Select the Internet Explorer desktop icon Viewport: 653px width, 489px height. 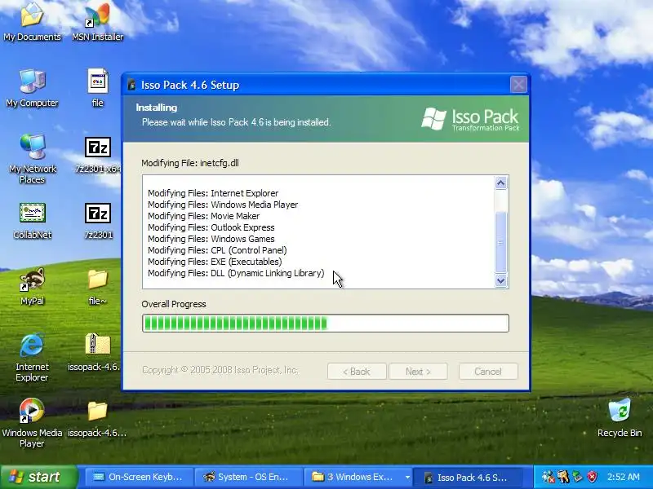click(32, 357)
